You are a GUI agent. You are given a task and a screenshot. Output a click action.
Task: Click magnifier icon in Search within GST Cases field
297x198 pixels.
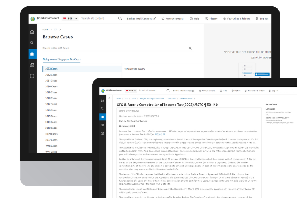click(190, 48)
